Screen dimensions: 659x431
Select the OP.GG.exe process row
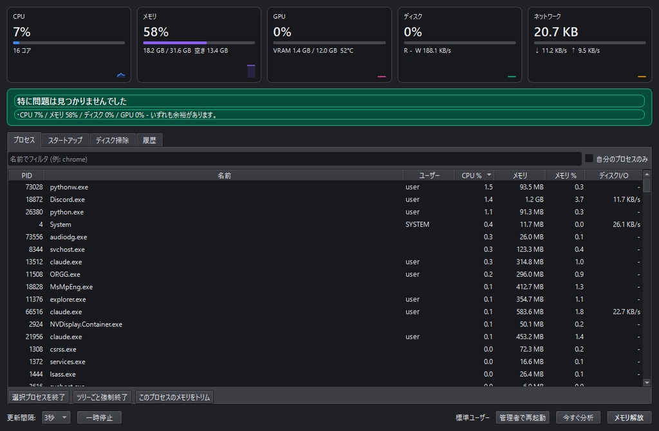tap(325, 274)
